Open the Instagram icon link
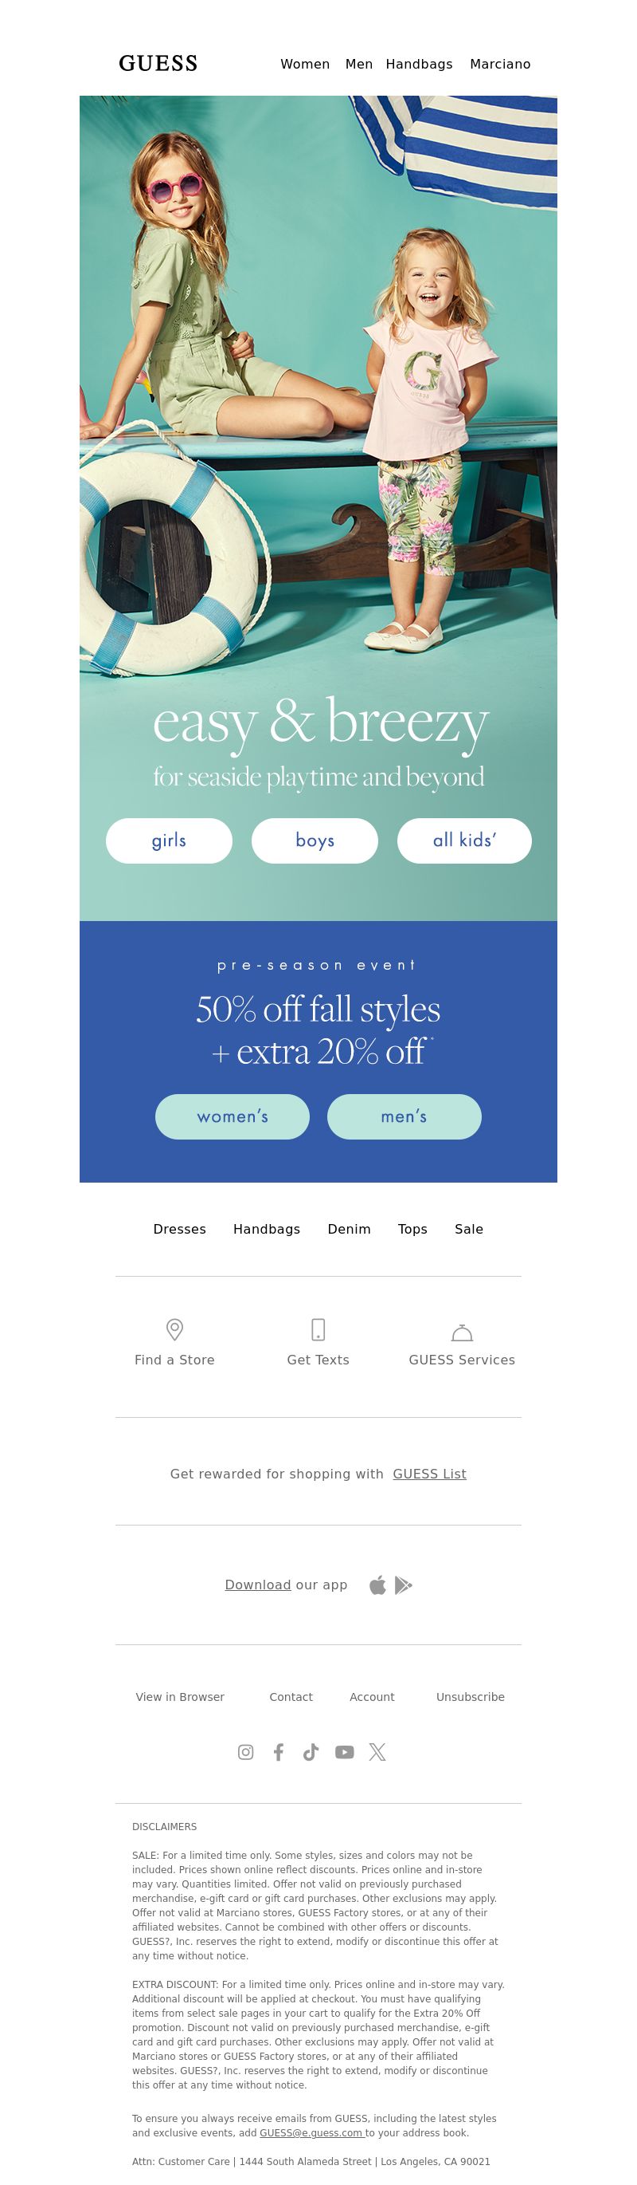Image resolution: width=637 pixels, height=2185 pixels. tap(246, 1751)
